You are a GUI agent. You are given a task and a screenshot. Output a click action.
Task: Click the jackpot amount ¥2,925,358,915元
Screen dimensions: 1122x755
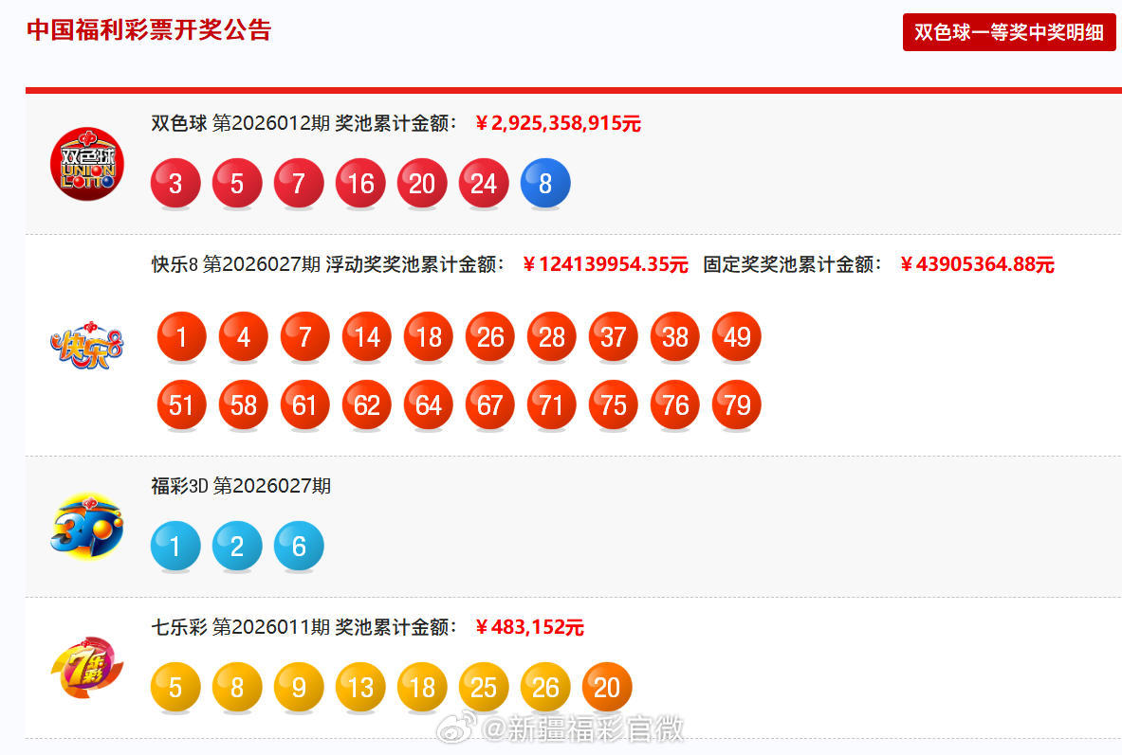558,123
